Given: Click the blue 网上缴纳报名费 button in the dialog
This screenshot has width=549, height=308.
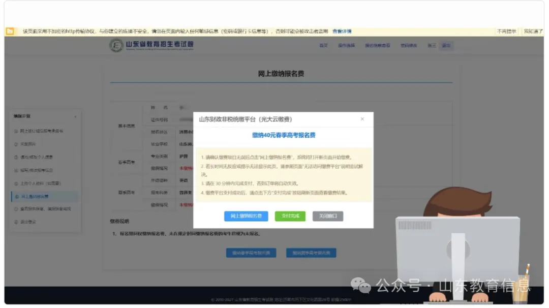Looking at the screenshot, I should click(x=246, y=216).
